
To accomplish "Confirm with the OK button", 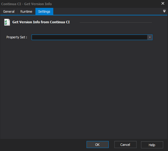I will [97, 145].
